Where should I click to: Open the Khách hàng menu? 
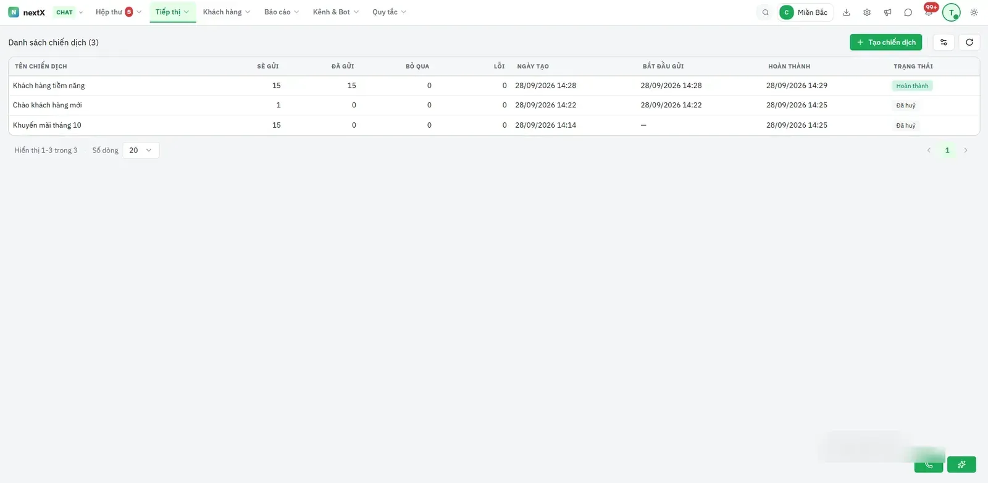point(227,12)
